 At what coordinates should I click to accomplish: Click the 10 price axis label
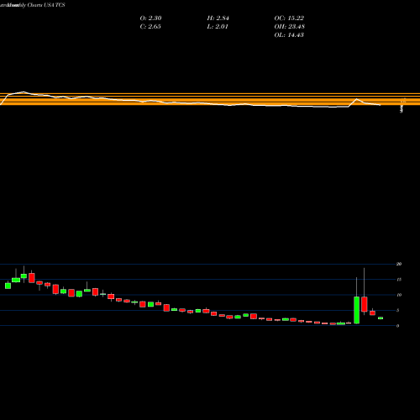click(x=399, y=295)
